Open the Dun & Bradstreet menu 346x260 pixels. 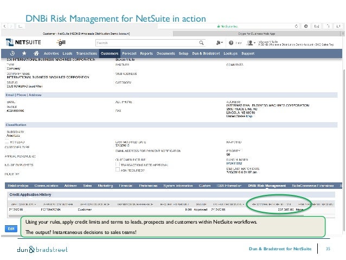pyautogui.click(x=206, y=53)
